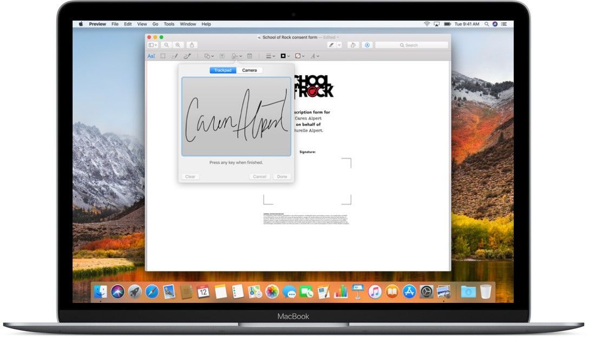Open Numbers chart icon in the Dock
Screen dimensions: 589x337
(x=341, y=291)
